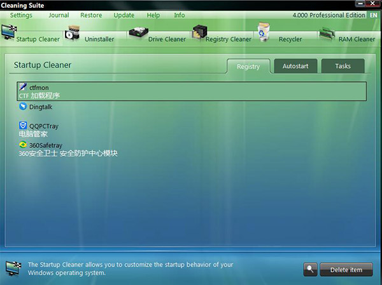Open the RAM Cleaner memory chip icon

pyautogui.click(x=327, y=34)
